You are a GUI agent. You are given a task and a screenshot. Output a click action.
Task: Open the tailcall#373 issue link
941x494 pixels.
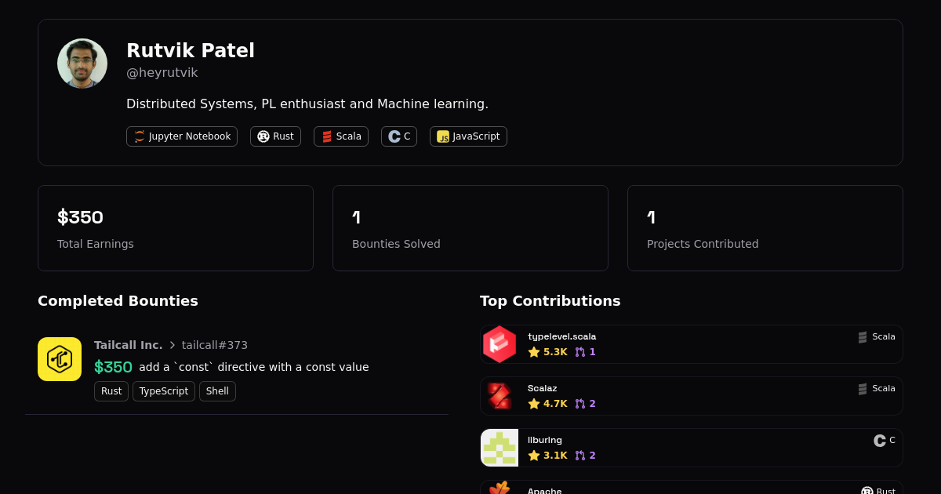pyautogui.click(x=215, y=345)
